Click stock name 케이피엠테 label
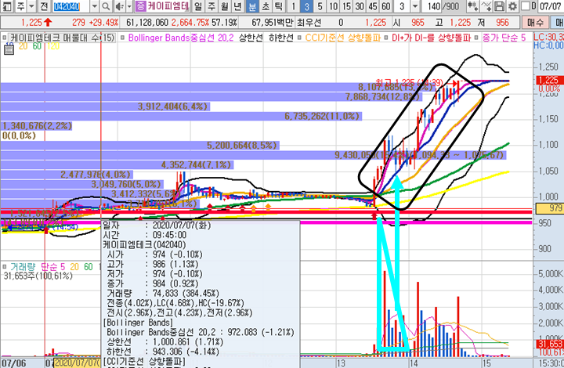Screen dimensions: 564x368 168,6
